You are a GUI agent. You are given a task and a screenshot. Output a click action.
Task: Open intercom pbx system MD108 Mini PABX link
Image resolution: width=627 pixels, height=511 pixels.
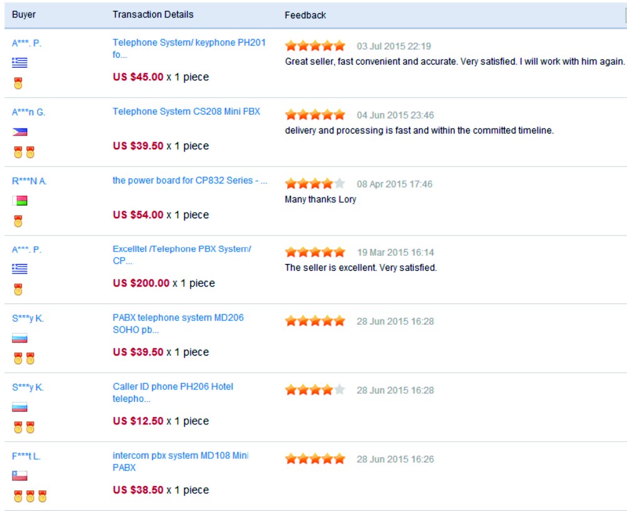point(181,461)
